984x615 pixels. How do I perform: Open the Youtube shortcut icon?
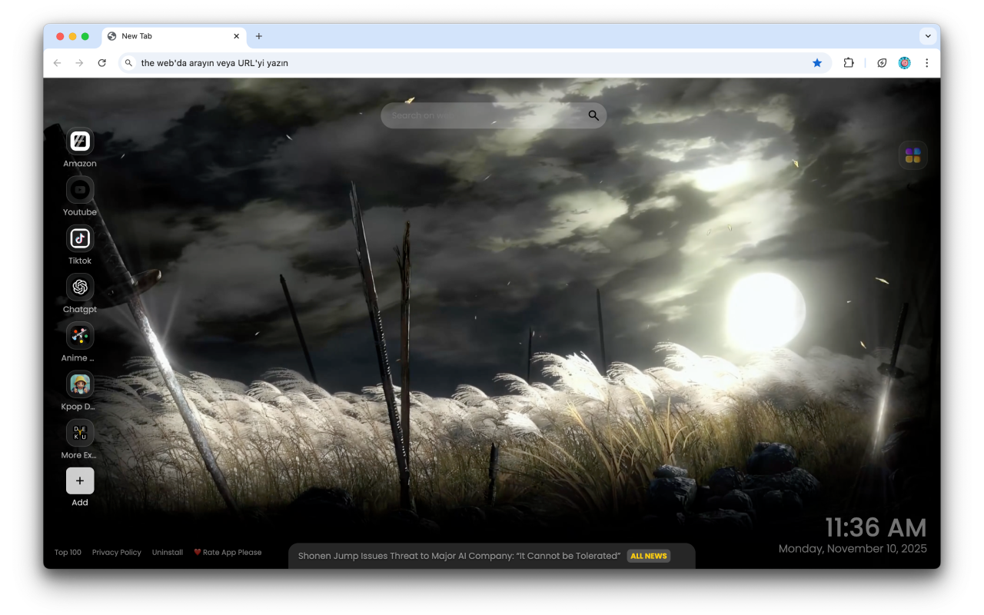point(80,189)
